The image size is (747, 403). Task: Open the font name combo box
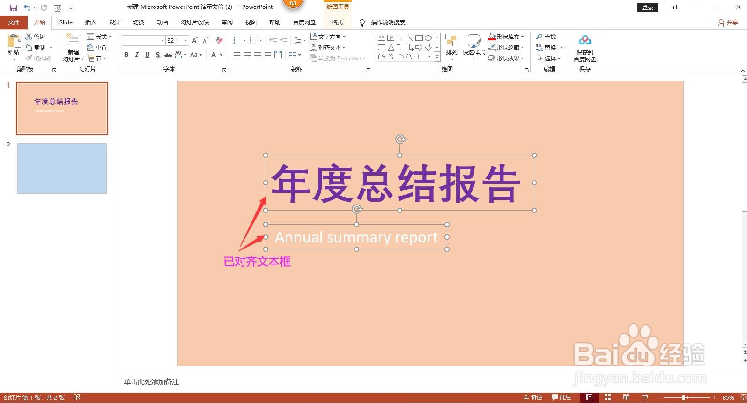click(143, 41)
